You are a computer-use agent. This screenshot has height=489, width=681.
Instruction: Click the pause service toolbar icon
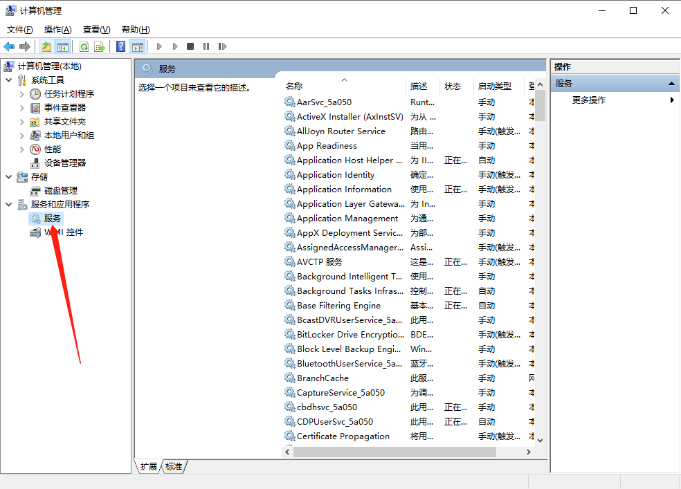pos(207,46)
